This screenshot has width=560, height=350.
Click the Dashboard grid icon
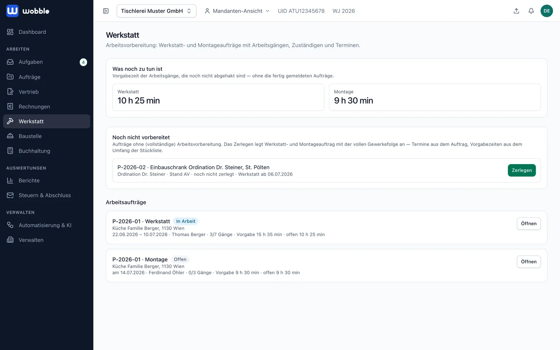coord(10,32)
